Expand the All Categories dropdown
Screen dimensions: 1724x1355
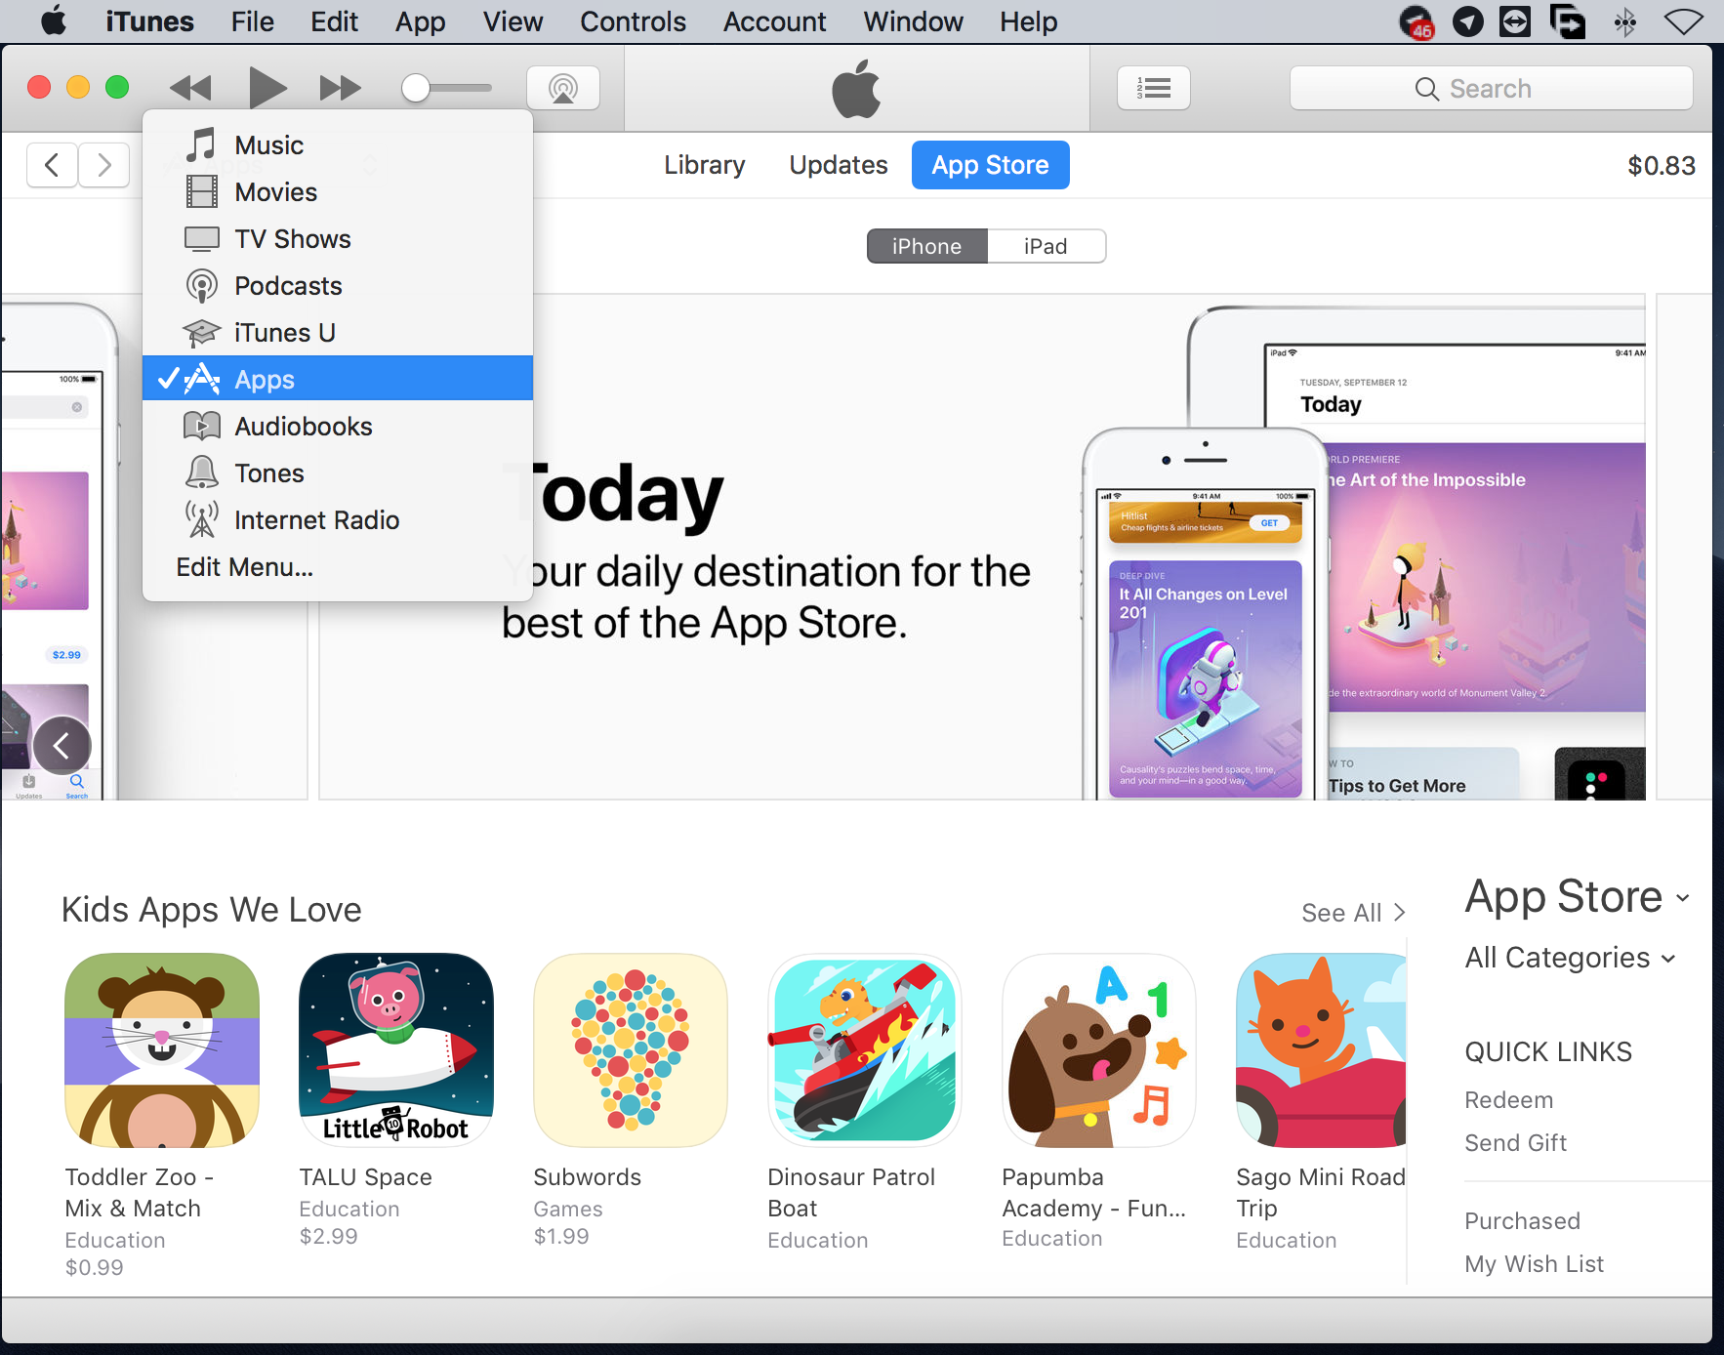[1570, 958]
